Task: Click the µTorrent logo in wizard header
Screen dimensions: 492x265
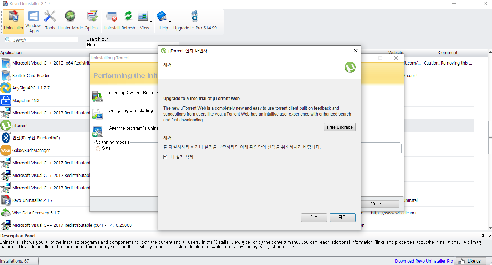Action: coord(350,67)
